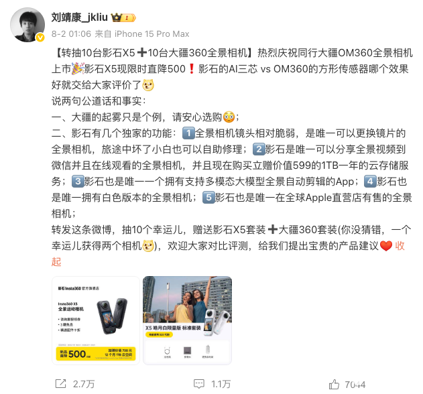
Task: Click the number 1 keycap emoji
Action: 188,133
